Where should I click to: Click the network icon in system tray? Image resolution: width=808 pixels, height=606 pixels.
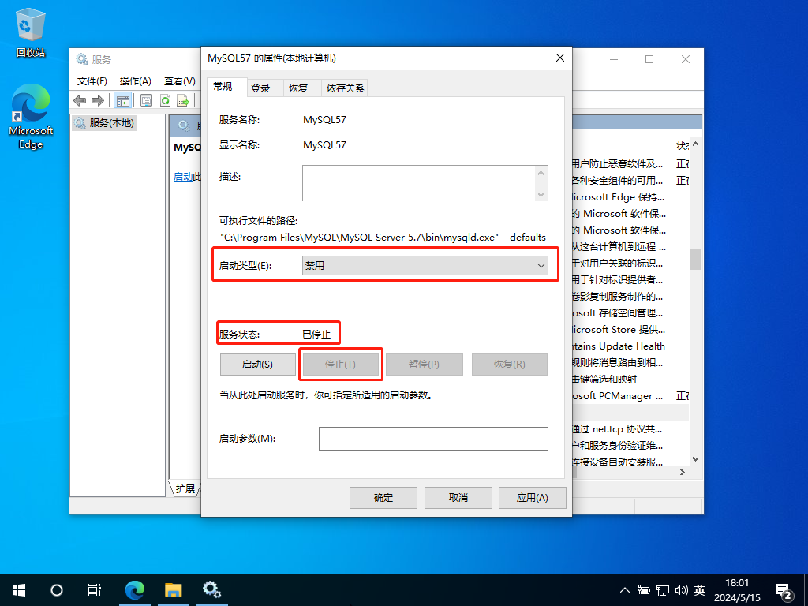(x=663, y=590)
